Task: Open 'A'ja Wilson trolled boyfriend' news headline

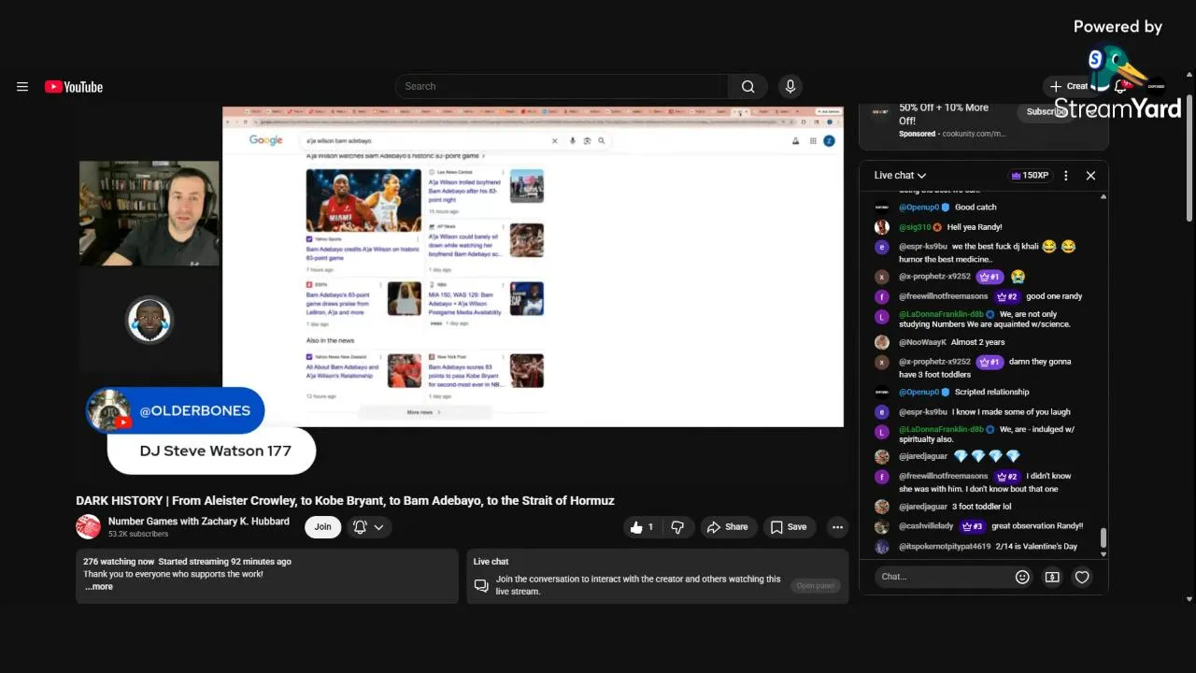Action: coord(465,191)
